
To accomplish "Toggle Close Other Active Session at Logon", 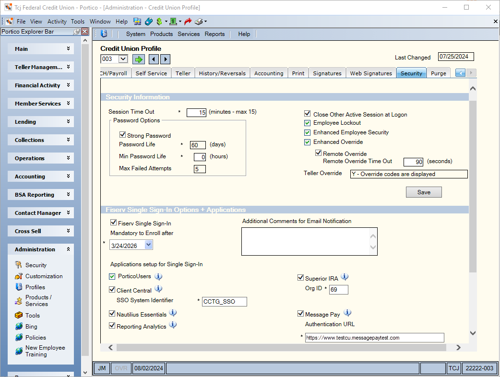I will tap(308, 114).
